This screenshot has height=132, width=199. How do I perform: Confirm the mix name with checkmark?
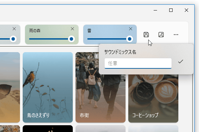coord(180,62)
